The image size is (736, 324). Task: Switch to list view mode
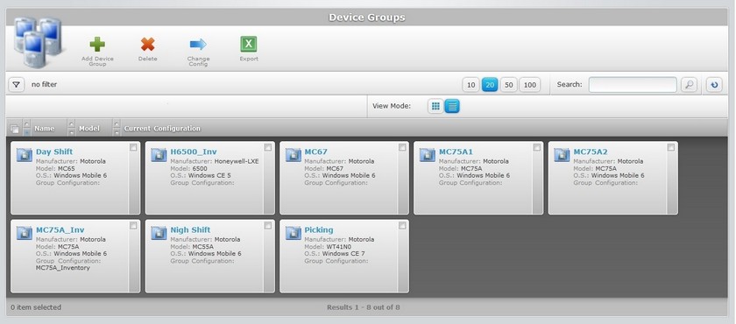[x=452, y=107]
